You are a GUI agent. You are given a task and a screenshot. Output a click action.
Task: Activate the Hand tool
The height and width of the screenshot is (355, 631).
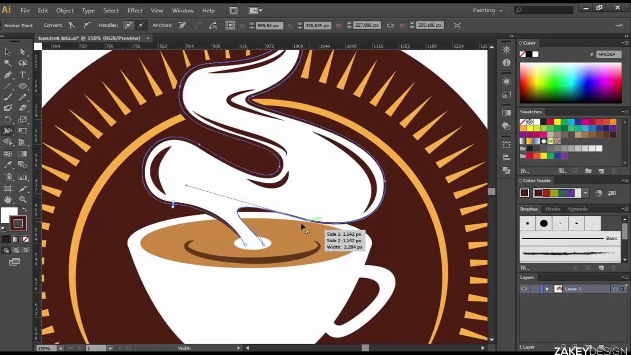(x=8, y=199)
